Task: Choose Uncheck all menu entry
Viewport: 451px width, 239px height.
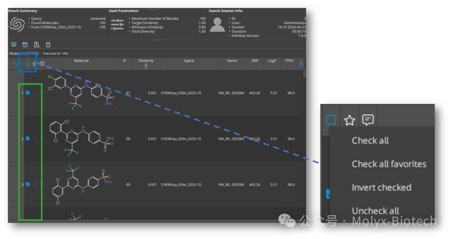Action: (375, 211)
